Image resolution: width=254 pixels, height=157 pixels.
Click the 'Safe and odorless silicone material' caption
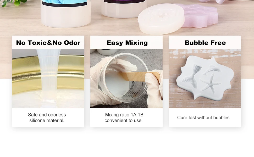[47, 117]
